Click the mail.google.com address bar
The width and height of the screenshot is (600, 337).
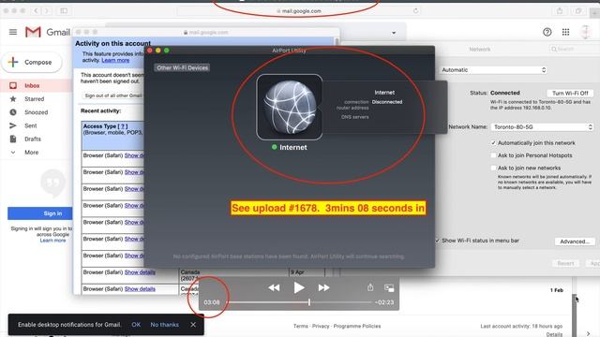(x=298, y=10)
